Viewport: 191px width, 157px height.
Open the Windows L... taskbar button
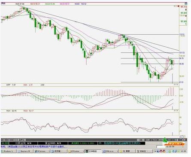click(x=9, y=151)
